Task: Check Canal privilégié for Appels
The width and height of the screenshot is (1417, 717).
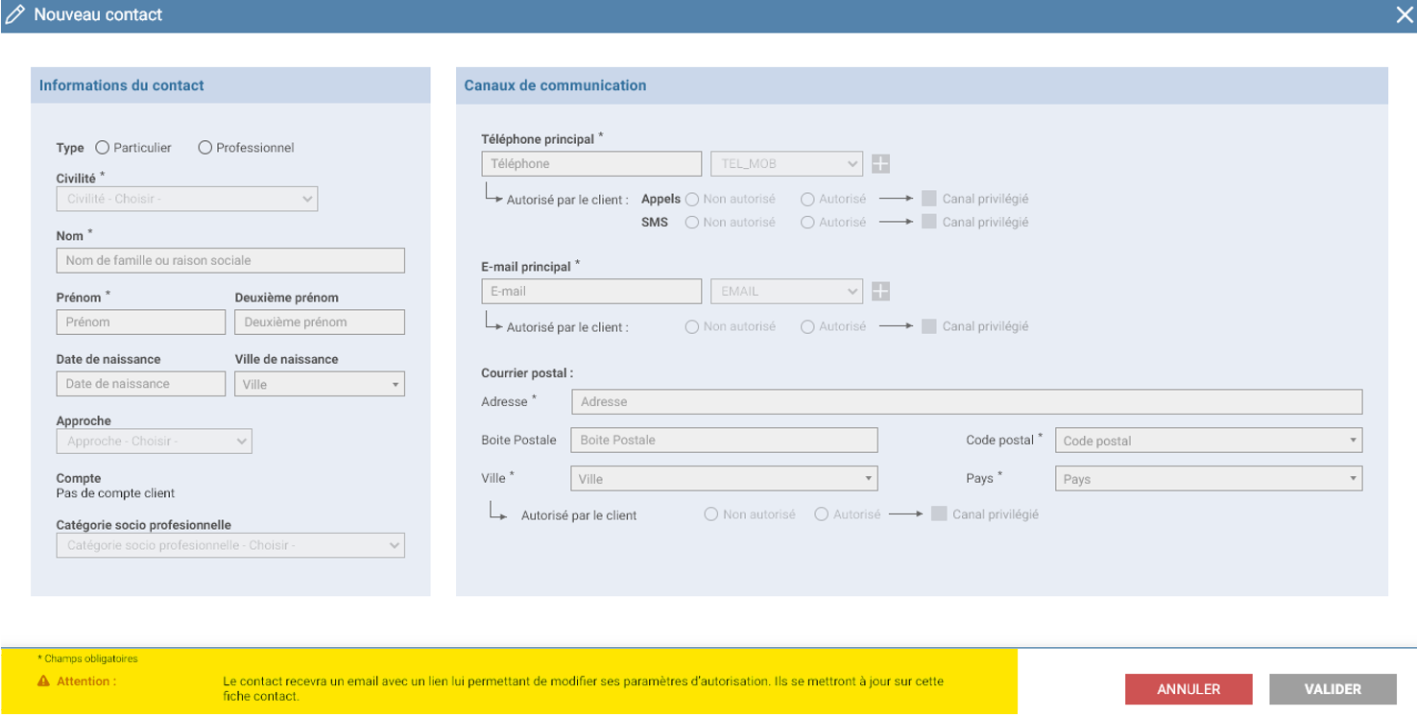Action: pyautogui.click(x=928, y=199)
